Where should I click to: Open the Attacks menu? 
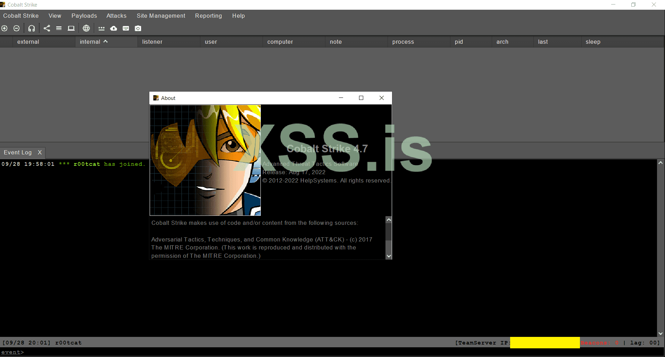(116, 16)
